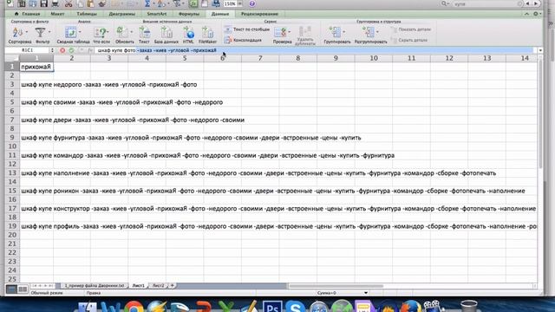Collapse the ribbon with the caret
Viewport: 555px width, 312px height.
526,14
